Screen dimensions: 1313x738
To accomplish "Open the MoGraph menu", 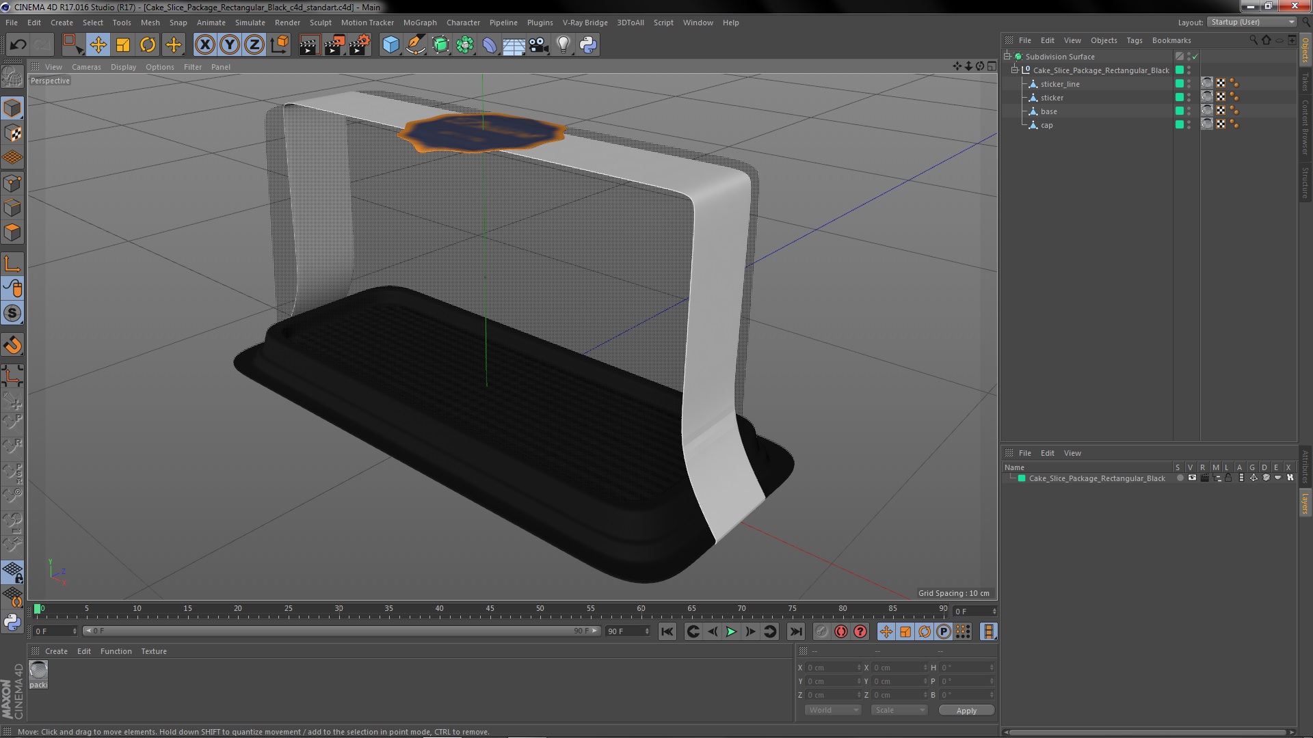I will tap(419, 23).
